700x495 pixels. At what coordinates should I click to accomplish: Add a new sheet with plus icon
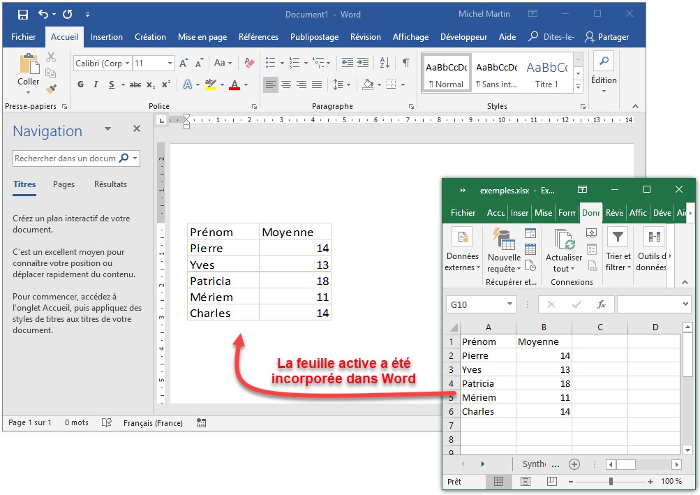(x=574, y=464)
